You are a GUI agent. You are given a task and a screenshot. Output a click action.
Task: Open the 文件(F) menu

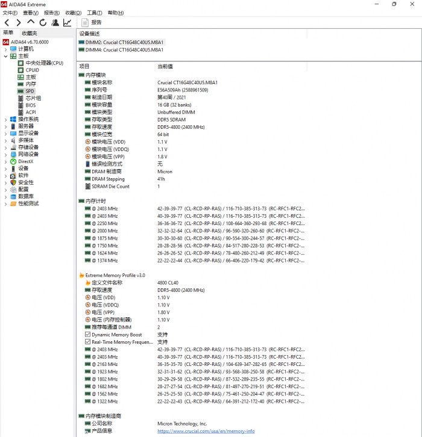click(10, 13)
